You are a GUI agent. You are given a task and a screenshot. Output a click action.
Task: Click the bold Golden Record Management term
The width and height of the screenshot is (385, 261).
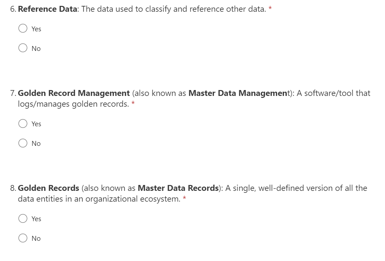pyautogui.click(x=74, y=93)
